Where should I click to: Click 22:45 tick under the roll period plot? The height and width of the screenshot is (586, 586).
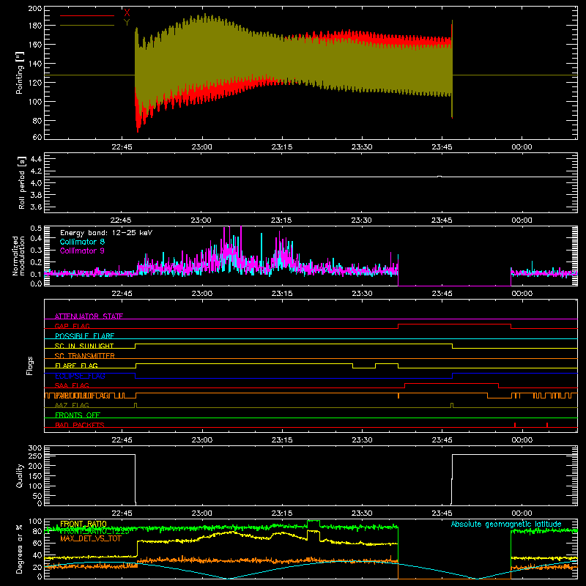[121, 220]
